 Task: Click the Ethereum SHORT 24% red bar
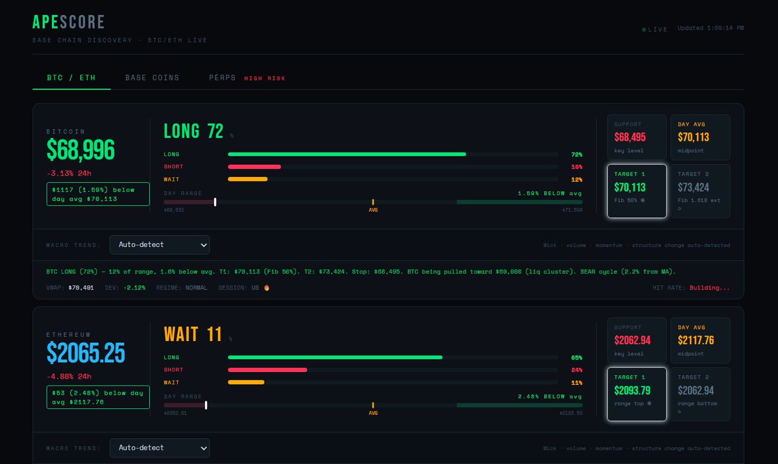[267, 370]
